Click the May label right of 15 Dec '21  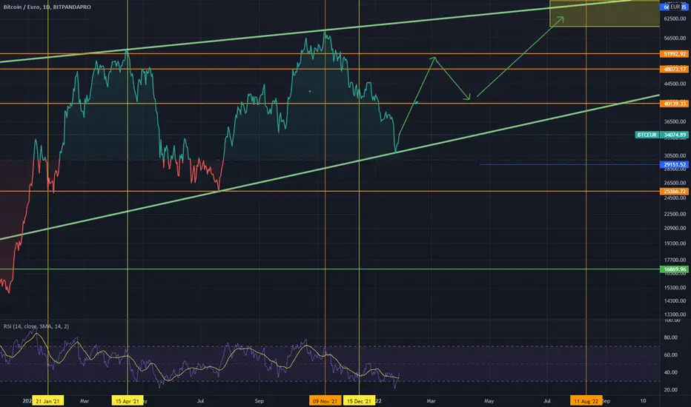(489, 401)
